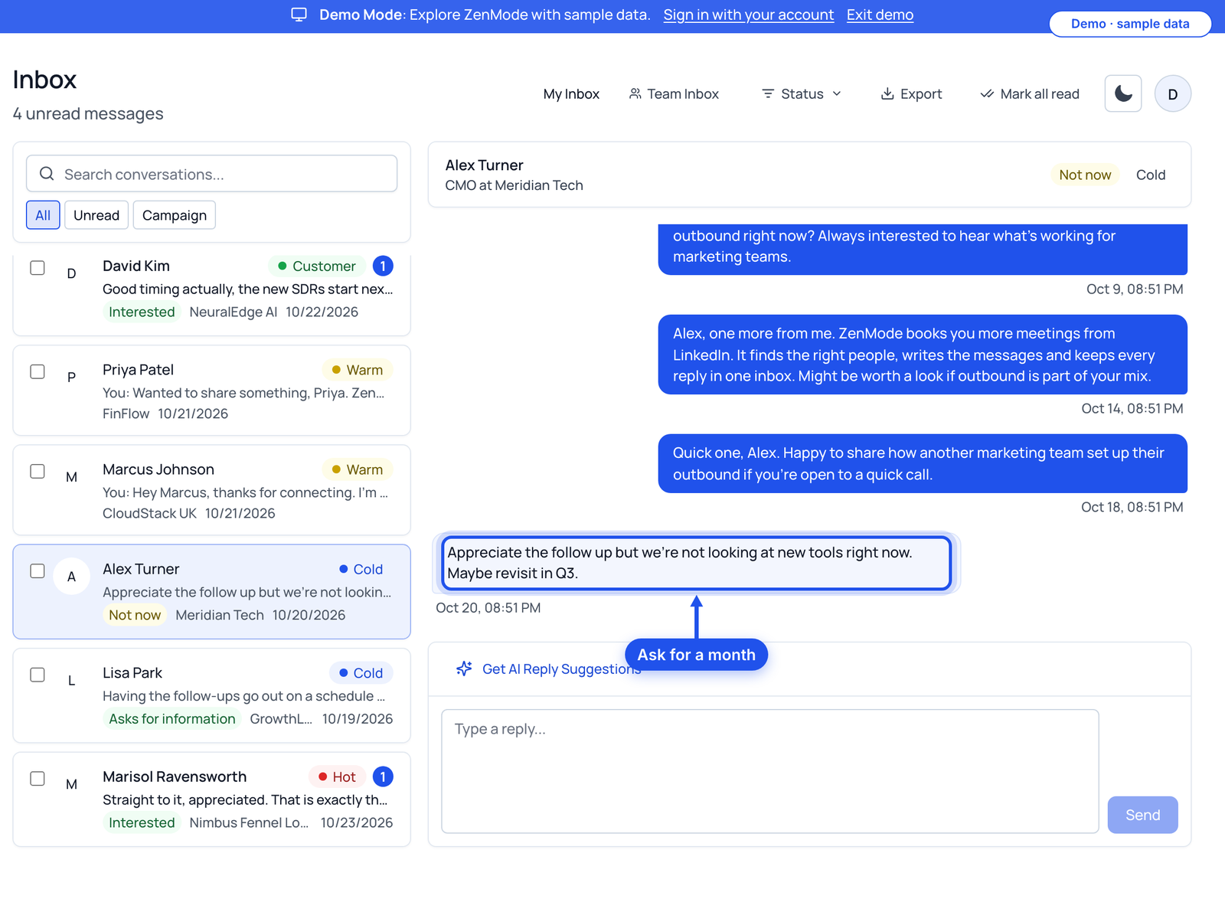This screenshot has height=899, width=1225.
Task: Open the Not now label in header
Action: [1085, 175]
